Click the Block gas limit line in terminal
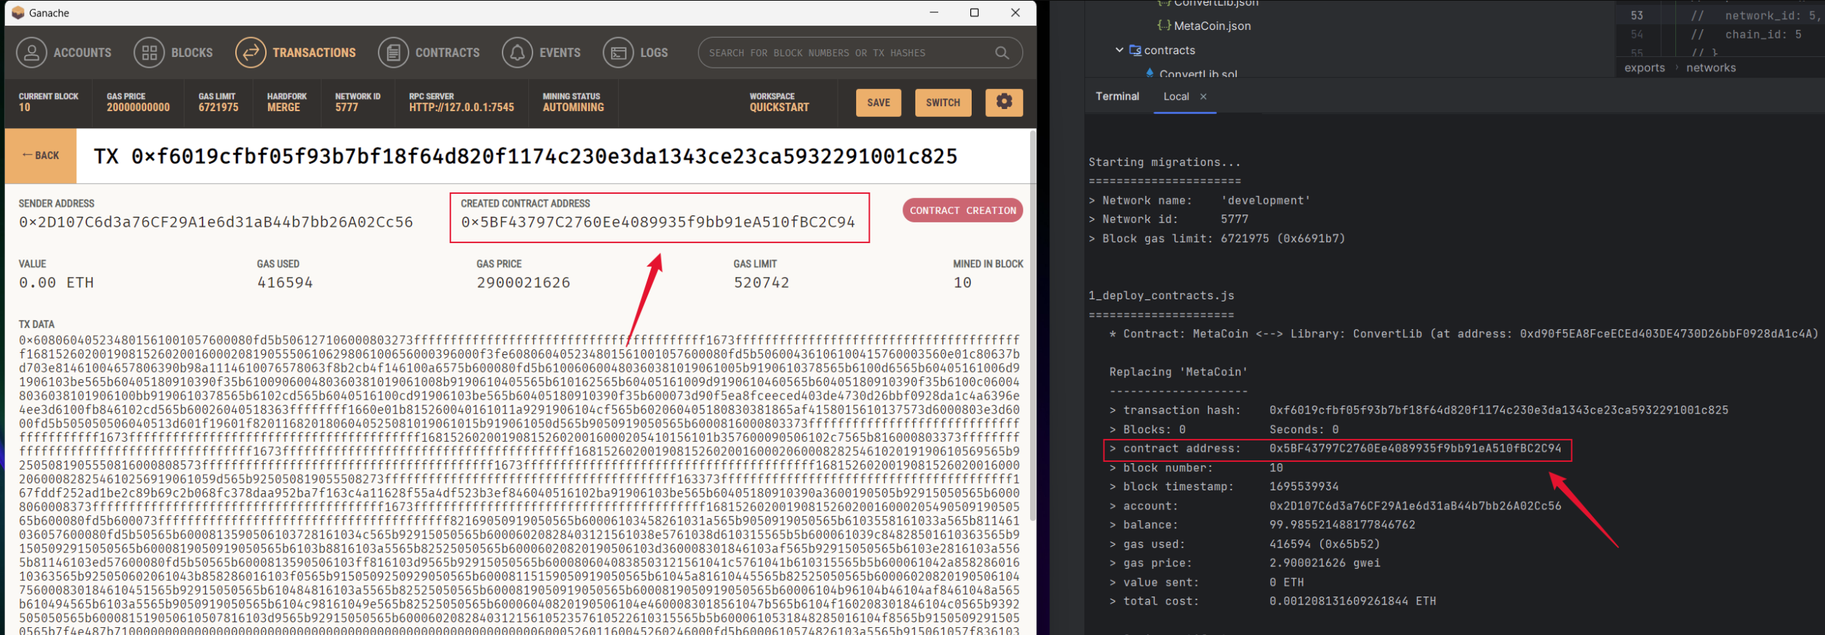The image size is (1825, 635). (x=1217, y=239)
